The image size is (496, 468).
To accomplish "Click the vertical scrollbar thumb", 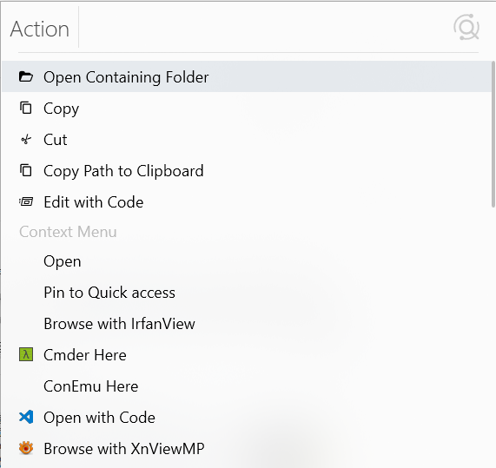I will tap(493, 135).
